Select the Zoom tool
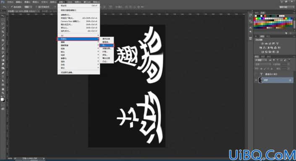296x161 pixels. click(x=3, y=93)
